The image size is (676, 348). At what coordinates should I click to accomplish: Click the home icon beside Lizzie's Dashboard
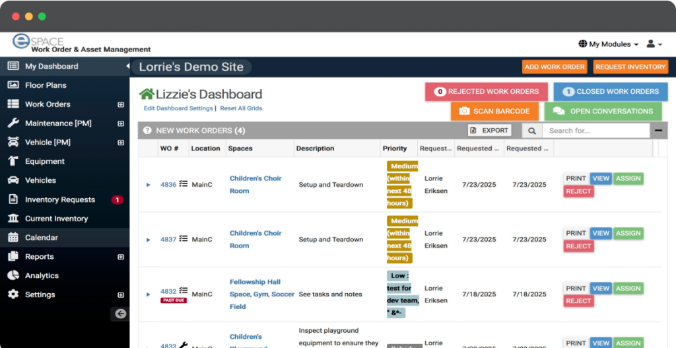click(147, 94)
